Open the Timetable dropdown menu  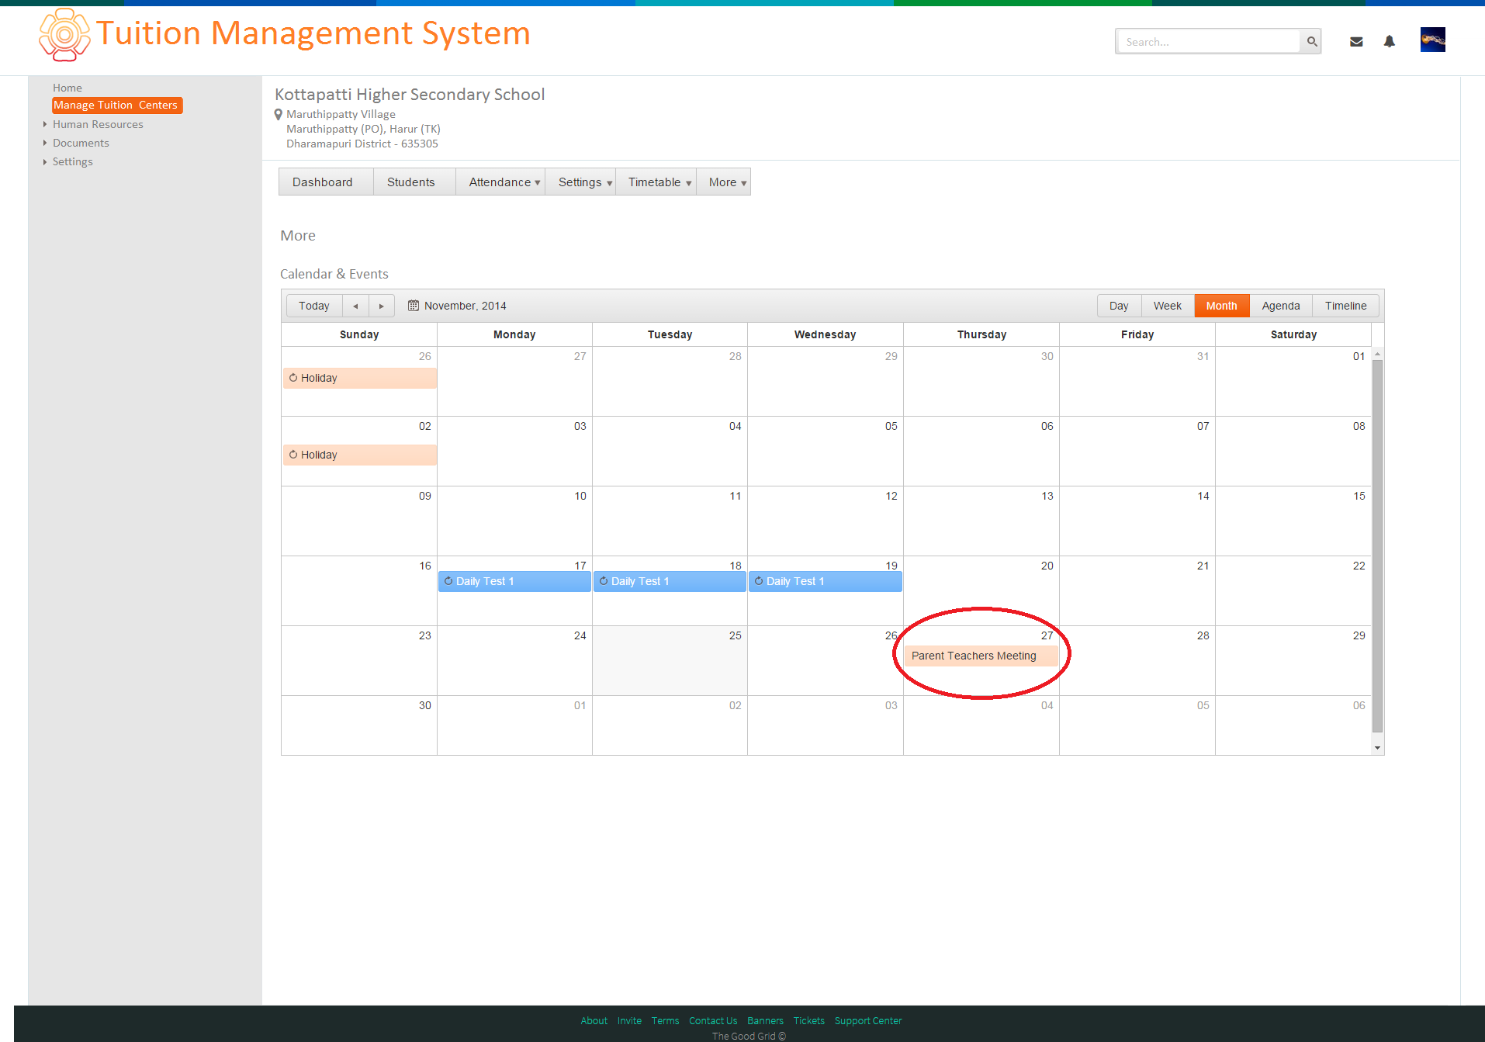click(x=656, y=182)
